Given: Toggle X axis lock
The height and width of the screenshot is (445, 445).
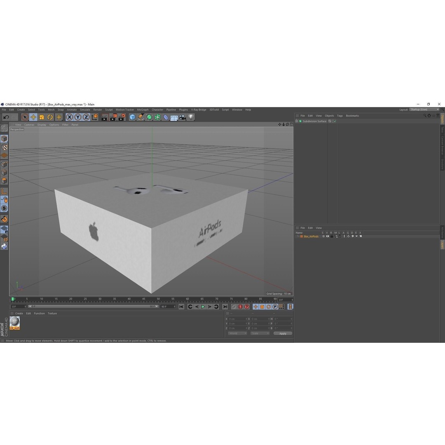Looking at the screenshot, I should coord(69,117).
